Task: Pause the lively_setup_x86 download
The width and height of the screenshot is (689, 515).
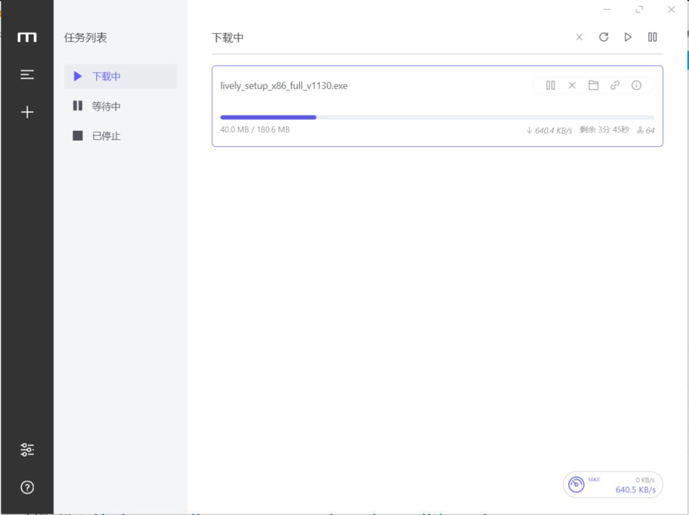Action: click(550, 85)
